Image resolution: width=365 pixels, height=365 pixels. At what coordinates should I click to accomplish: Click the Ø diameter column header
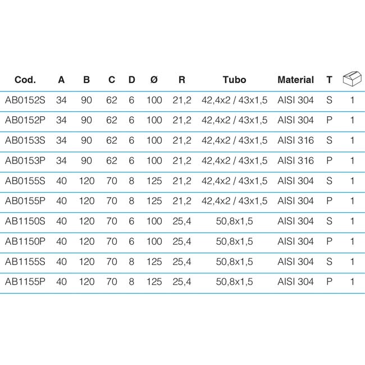tap(154, 80)
